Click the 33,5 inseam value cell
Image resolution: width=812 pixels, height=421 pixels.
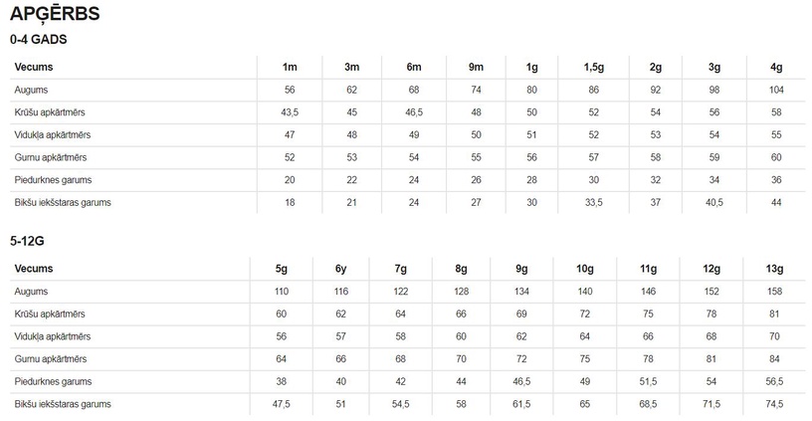point(593,202)
